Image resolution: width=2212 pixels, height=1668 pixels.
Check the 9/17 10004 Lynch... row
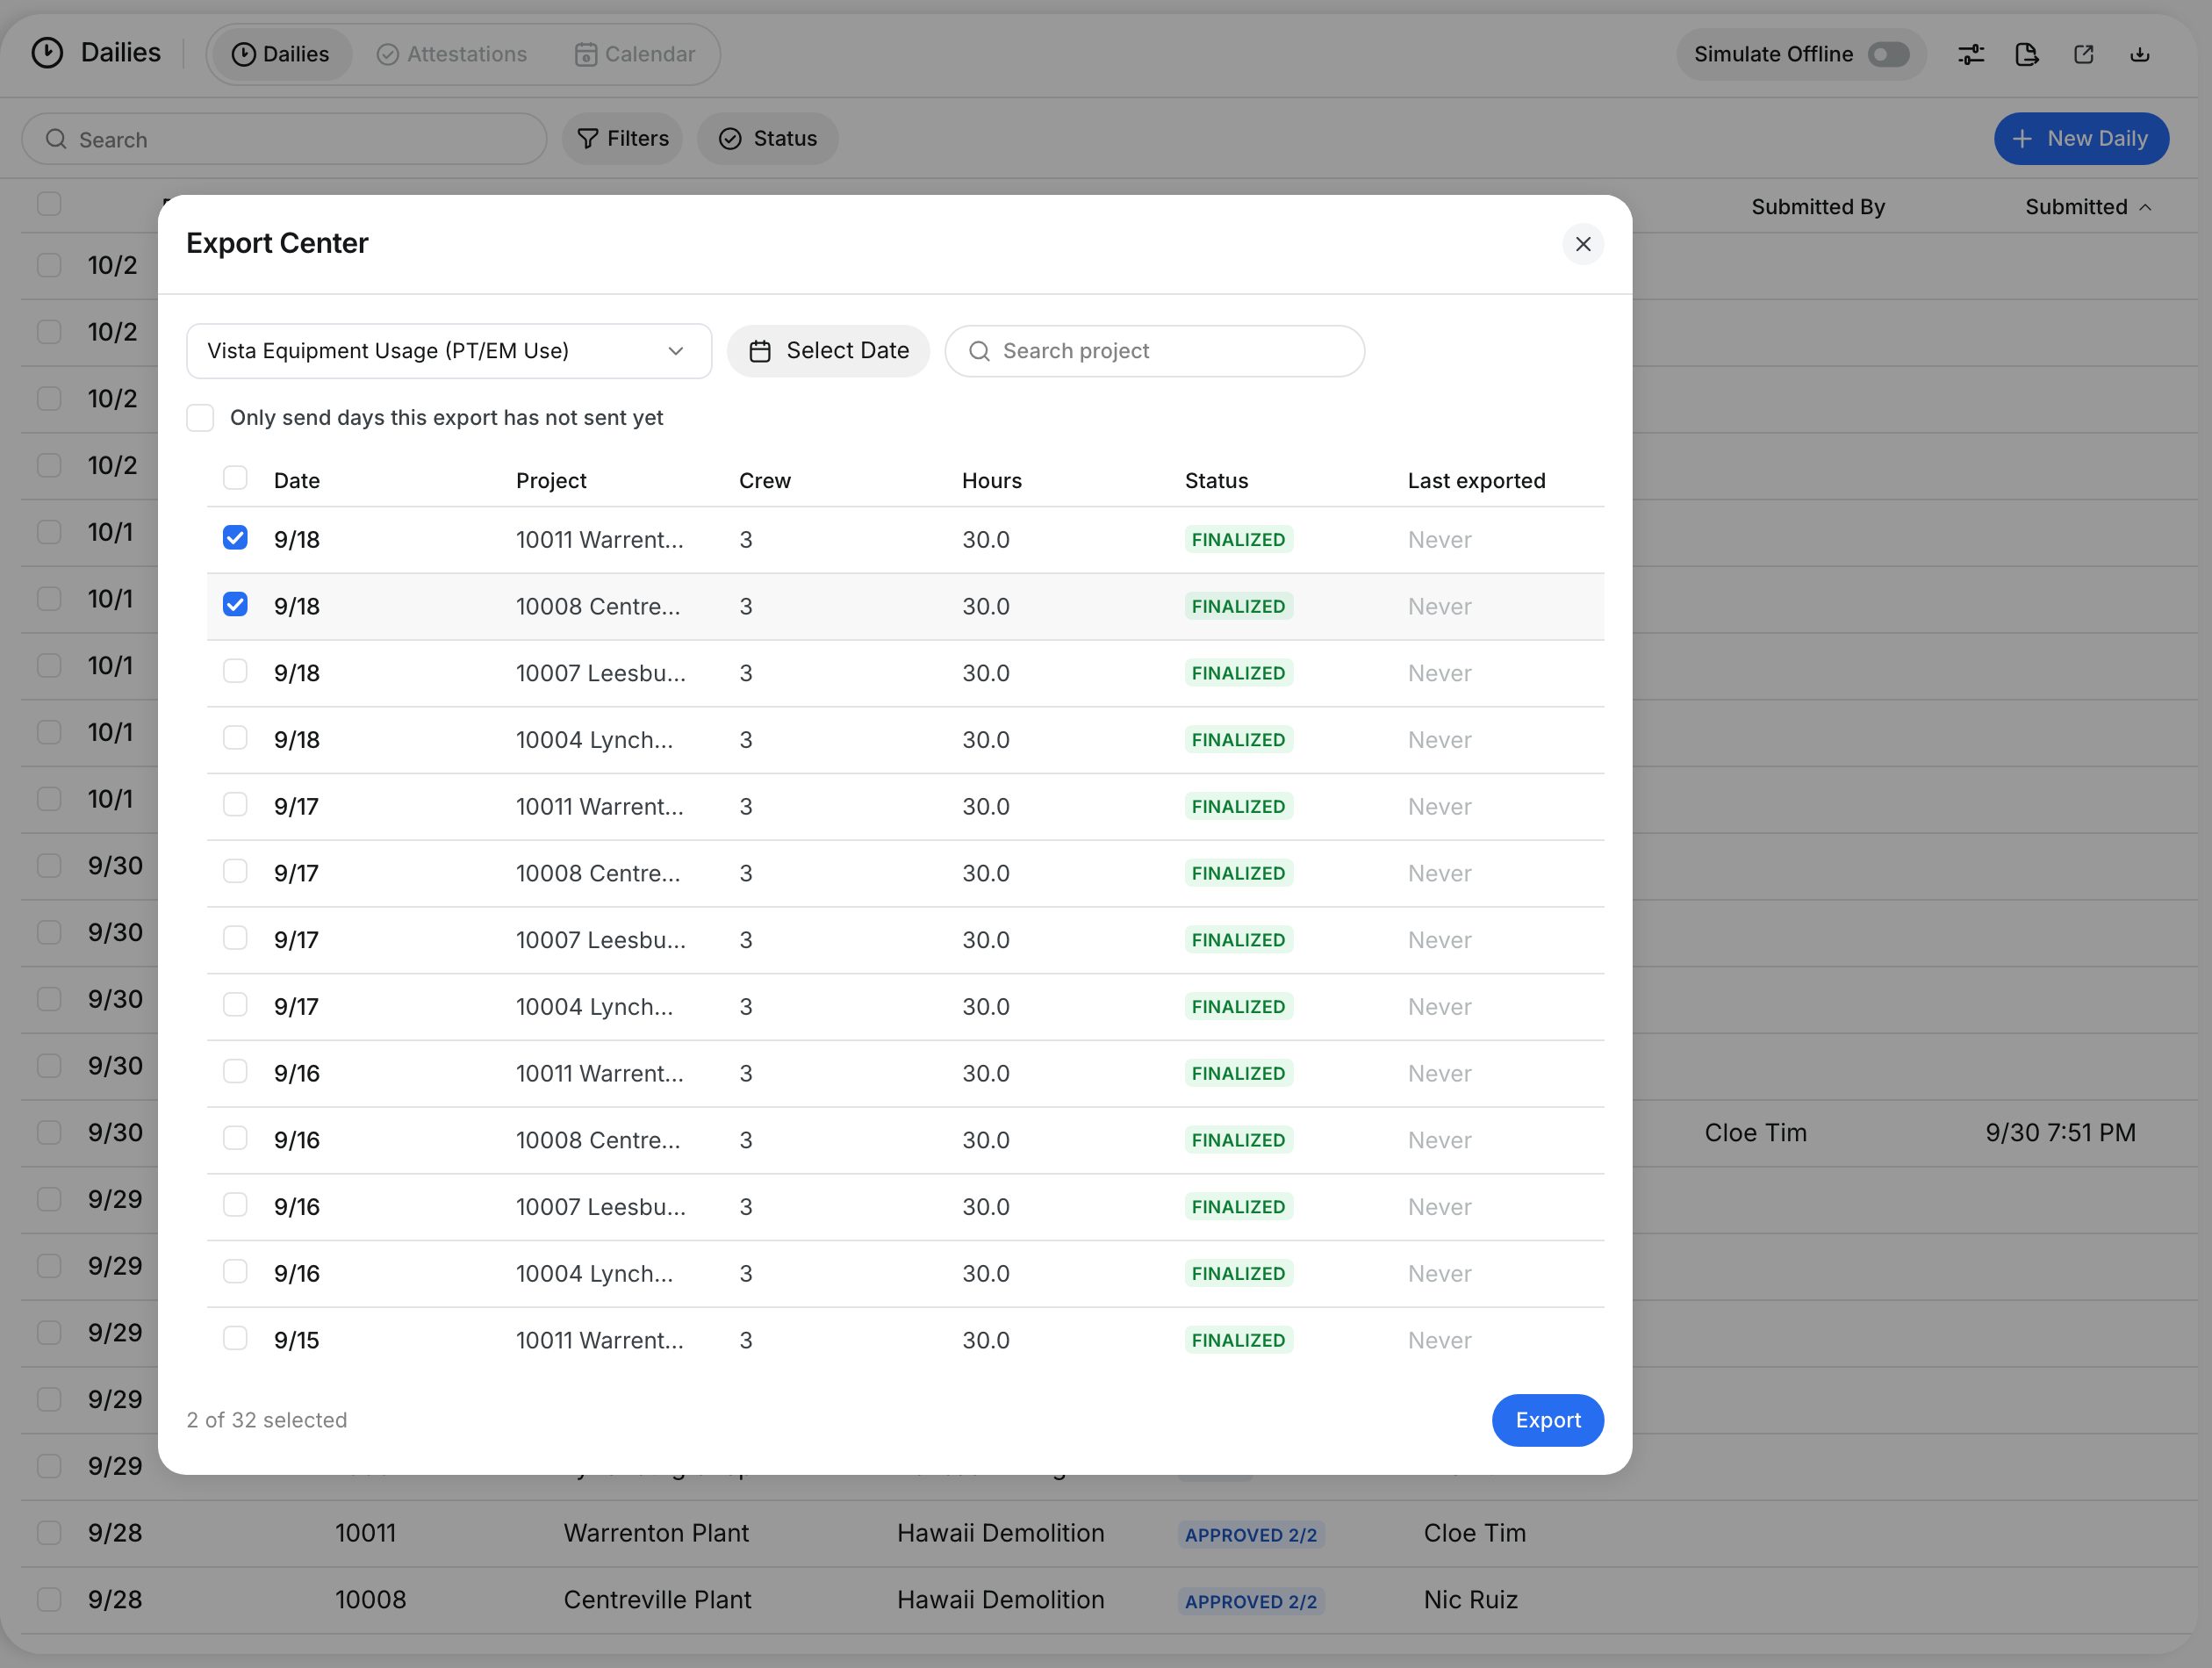(x=235, y=1005)
